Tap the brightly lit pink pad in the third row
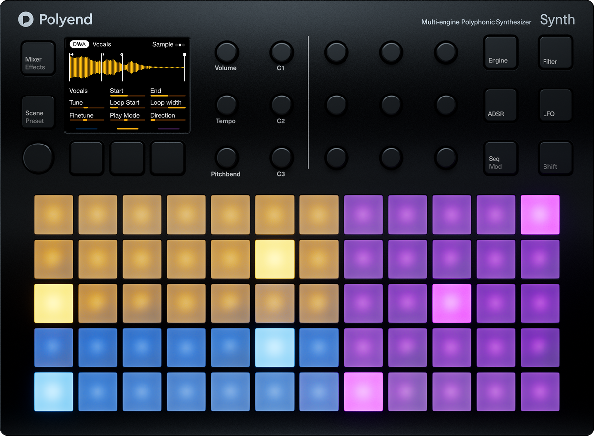This screenshot has height=436, width=594. click(452, 303)
